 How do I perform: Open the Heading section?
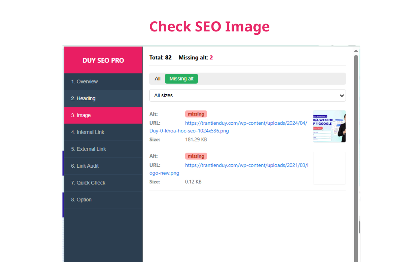[83, 98]
